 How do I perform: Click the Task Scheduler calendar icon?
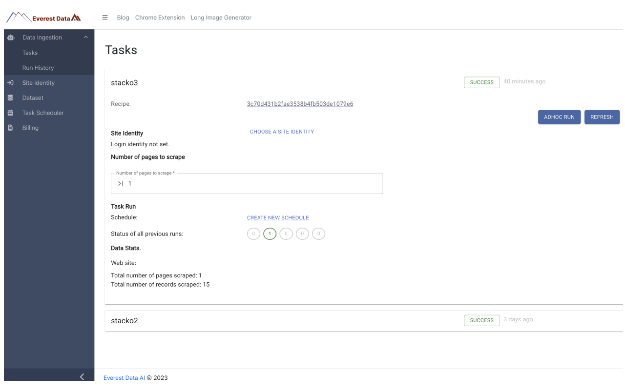coord(10,113)
